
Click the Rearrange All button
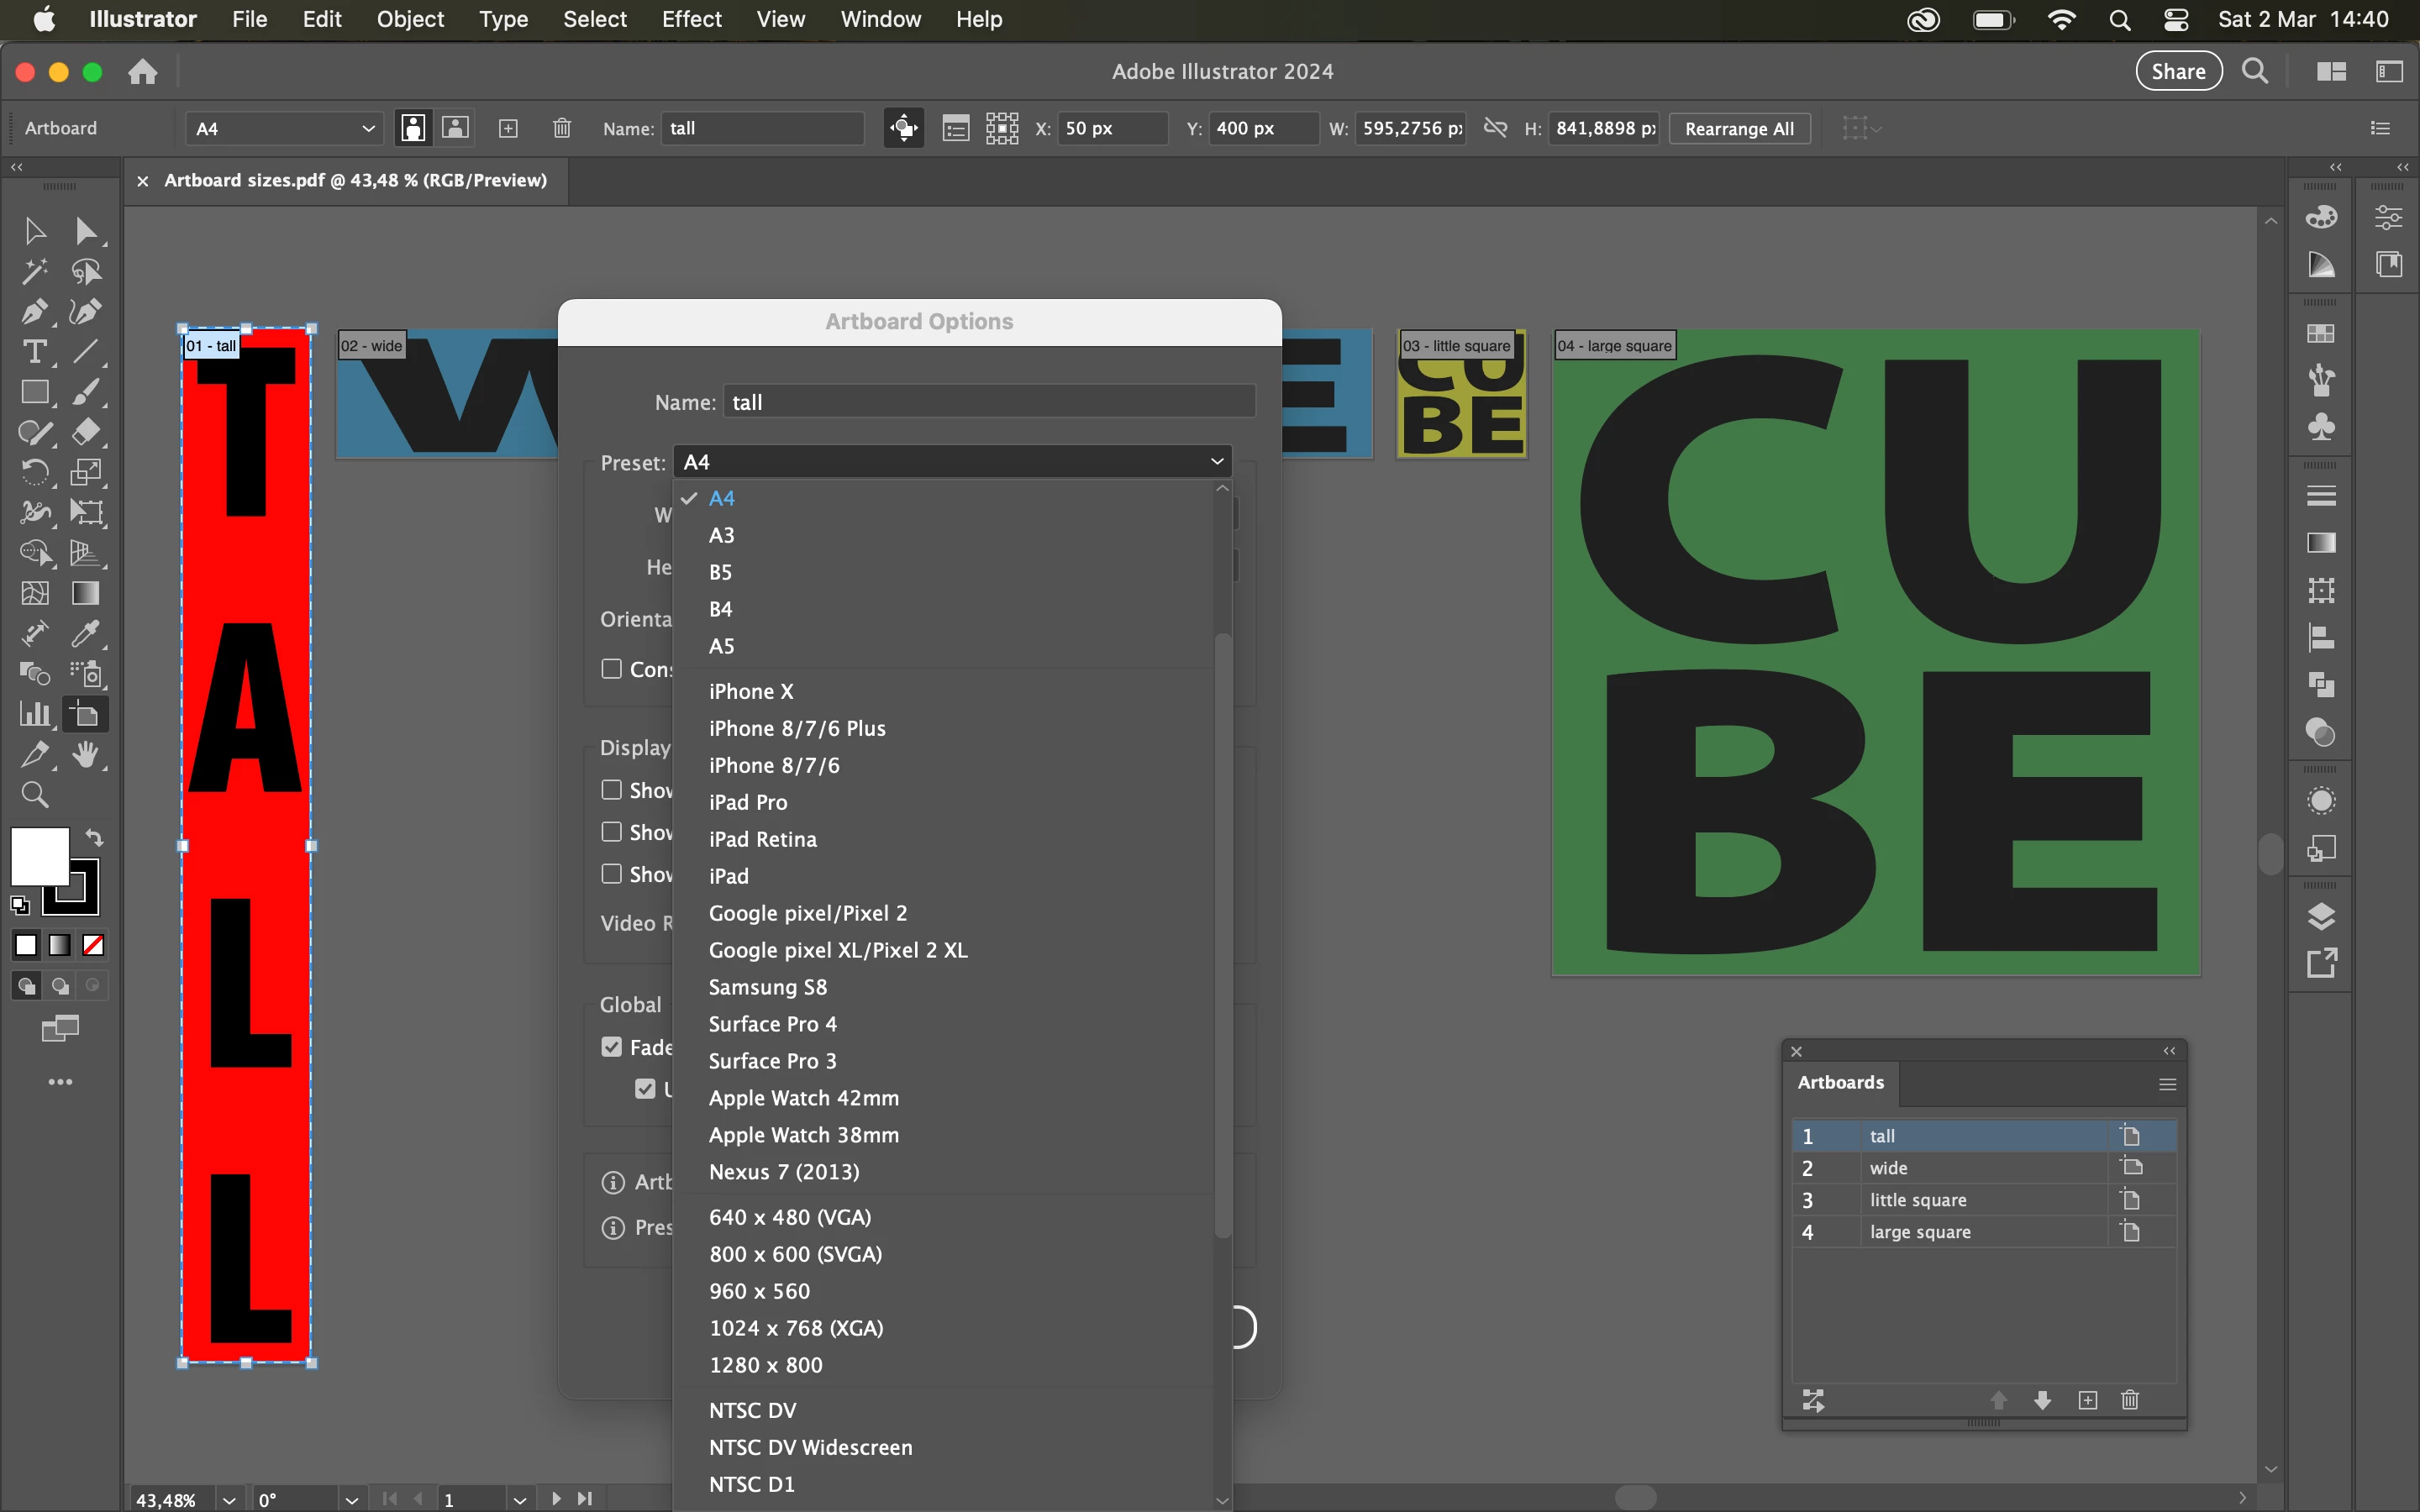pyautogui.click(x=1739, y=128)
